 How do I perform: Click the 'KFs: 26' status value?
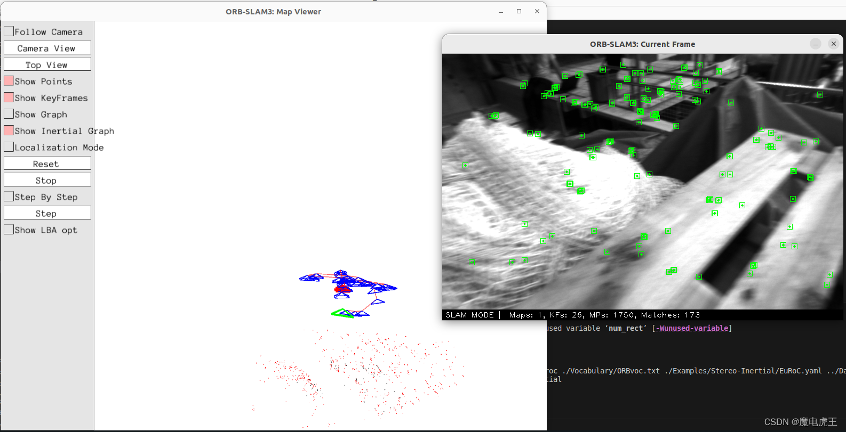point(567,315)
